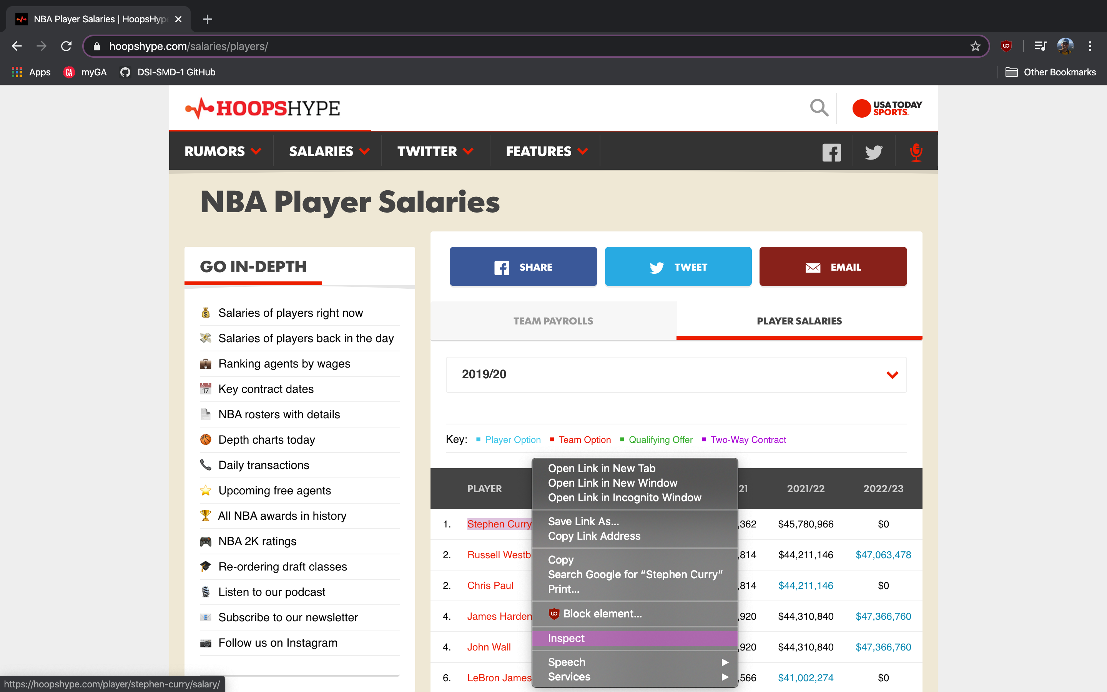Open Daily transactions
The height and width of the screenshot is (692, 1107).
[263, 466]
